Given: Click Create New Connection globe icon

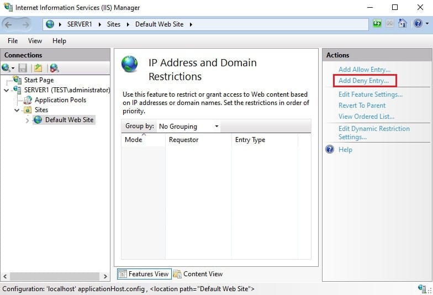Looking at the screenshot, I should tap(6, 67).
